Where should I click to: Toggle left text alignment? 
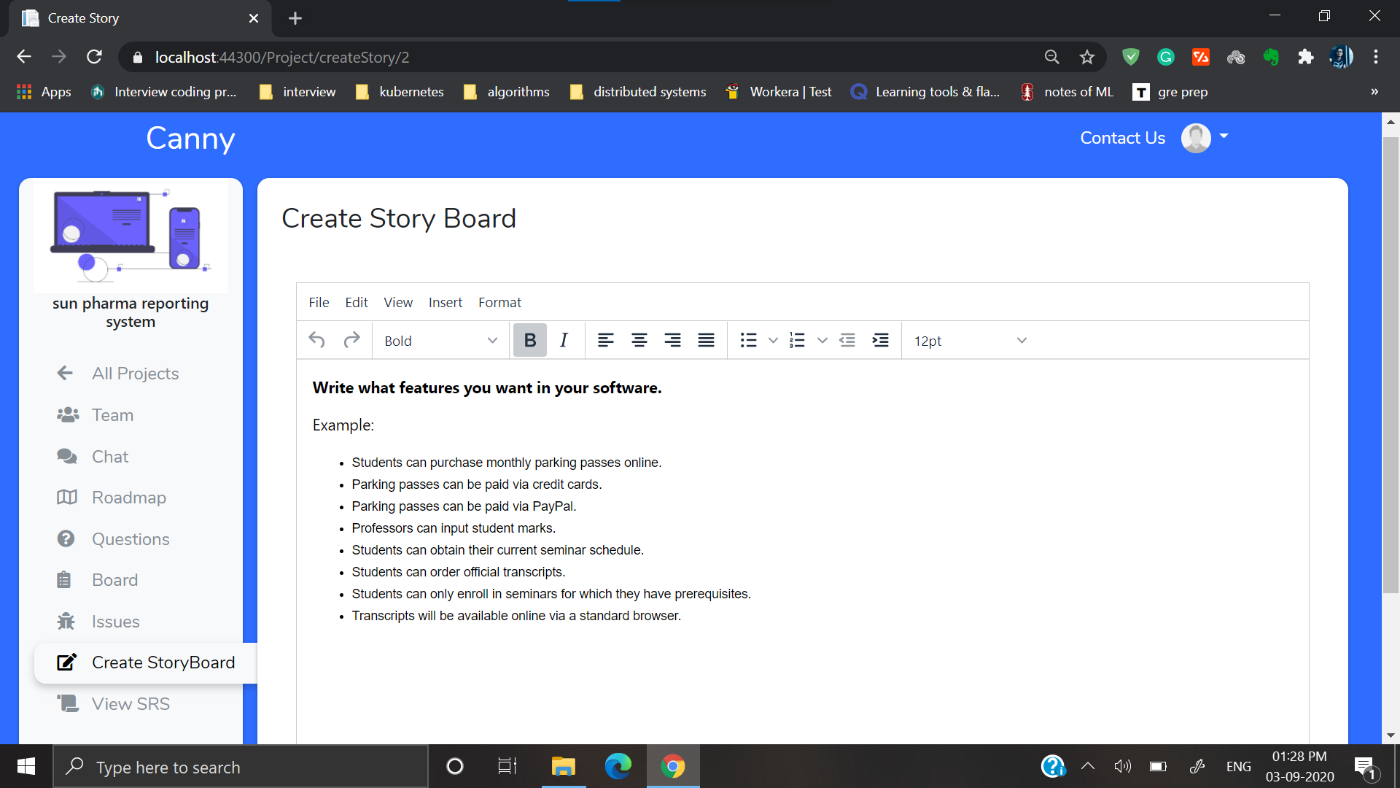(605, 340)
